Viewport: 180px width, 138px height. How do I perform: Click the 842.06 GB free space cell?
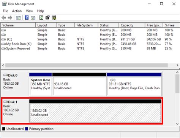coord(154,39)
